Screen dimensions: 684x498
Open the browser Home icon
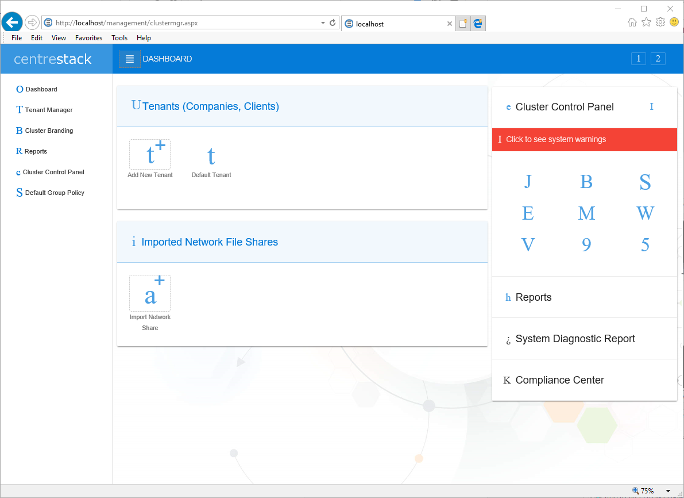[632, 22]
